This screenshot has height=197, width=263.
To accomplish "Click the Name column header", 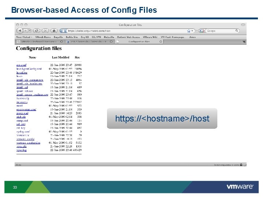I will pyautogui.click(x=33, y=57).
